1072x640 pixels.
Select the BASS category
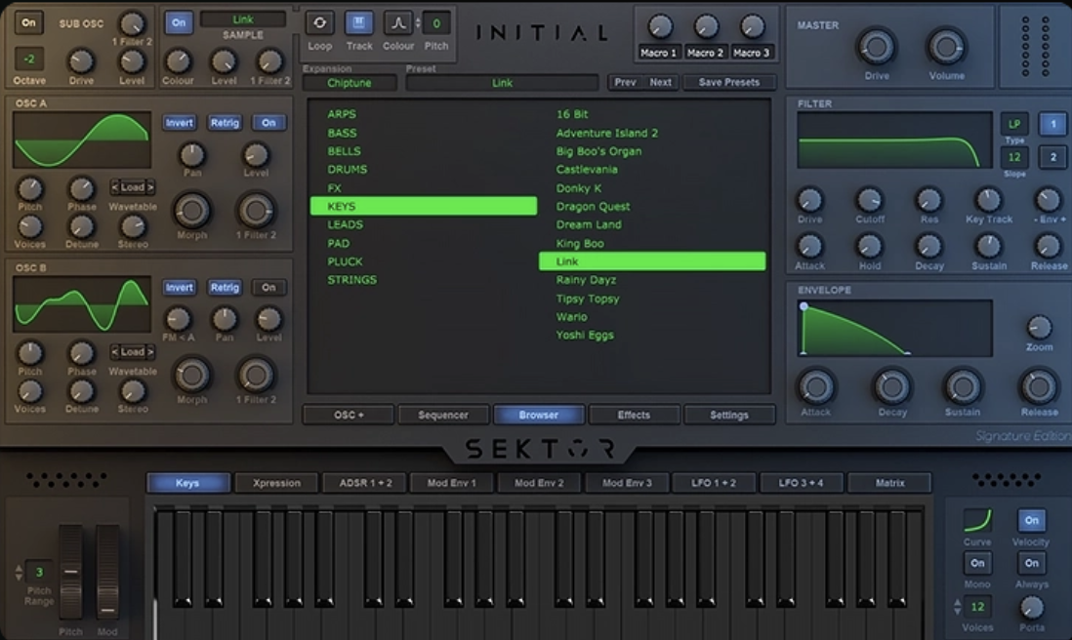[x=342, y=134]
